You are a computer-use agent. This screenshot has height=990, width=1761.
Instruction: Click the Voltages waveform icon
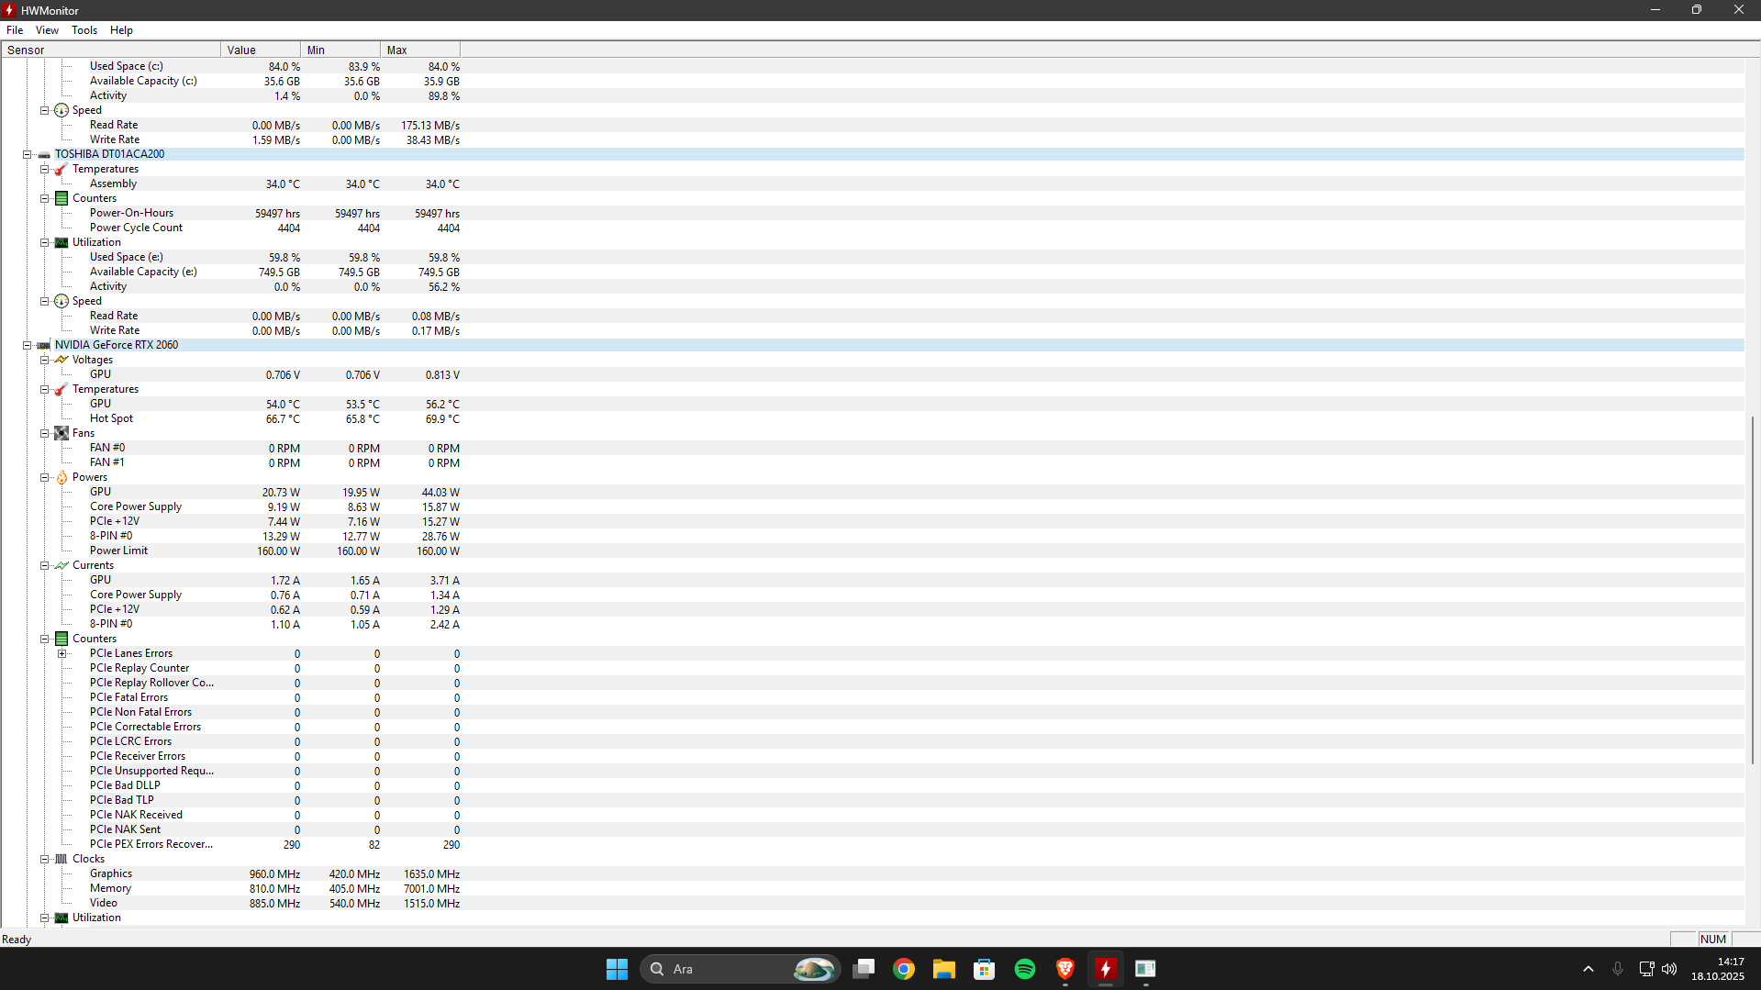pos(61,360)
